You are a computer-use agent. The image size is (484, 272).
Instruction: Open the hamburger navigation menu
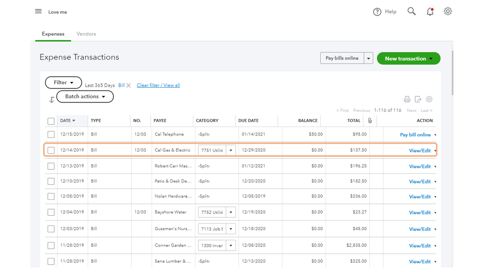tap(38, 12)
